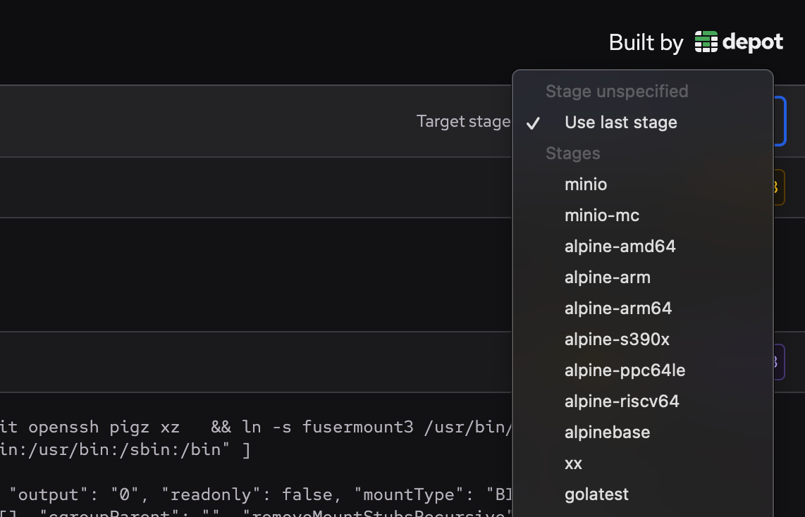This screenshot has width=805, height=517.
Task: Choose alpine-arm64 from the stage dropdown
Action: [618, 308]
